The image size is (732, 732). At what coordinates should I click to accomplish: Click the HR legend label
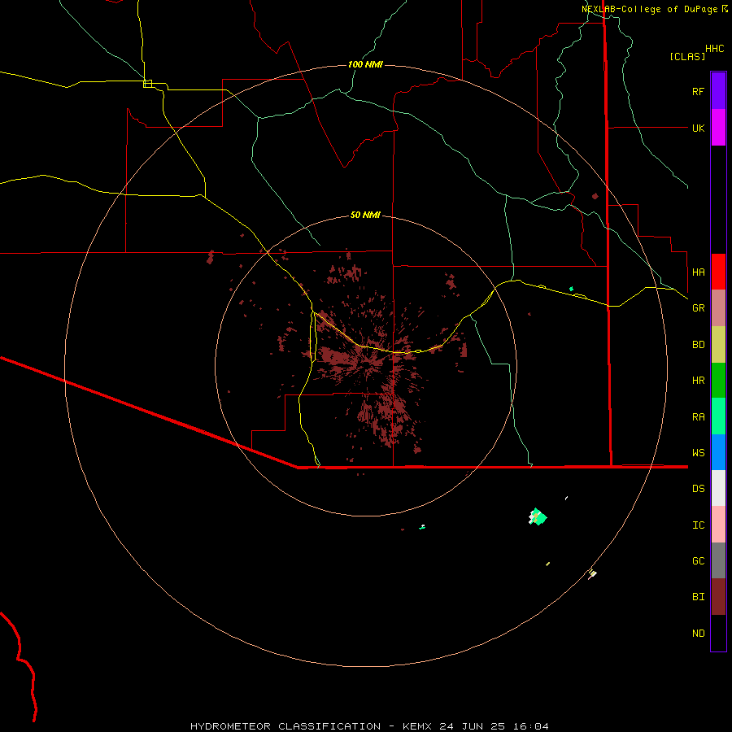click(x=698, y=381)
